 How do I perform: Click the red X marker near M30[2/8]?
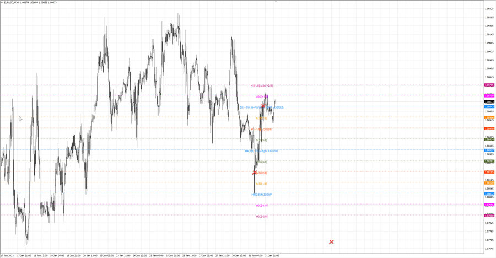(254, 173)
